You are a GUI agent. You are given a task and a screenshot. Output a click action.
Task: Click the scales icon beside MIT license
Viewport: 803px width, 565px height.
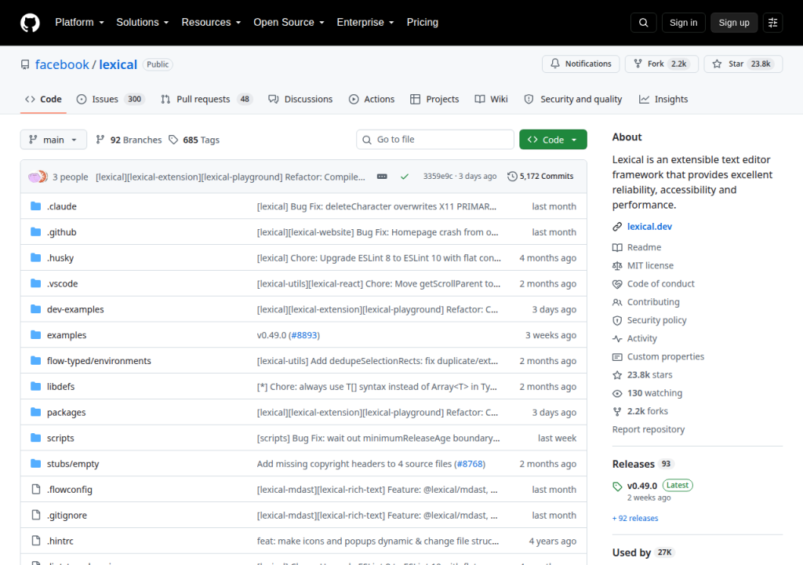[617, 265]
